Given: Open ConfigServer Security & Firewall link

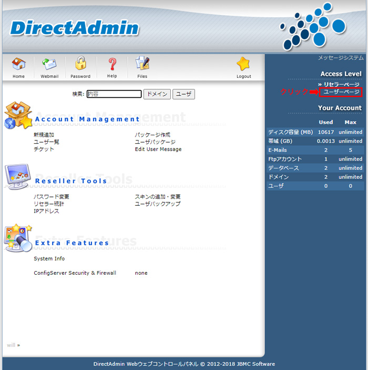Looking at the screenshot, I should tap(75, 273).
